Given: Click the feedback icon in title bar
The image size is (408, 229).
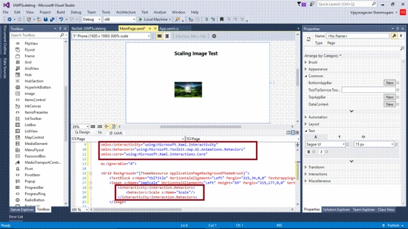Looking at the screenshot, I should tap(312, 4).
